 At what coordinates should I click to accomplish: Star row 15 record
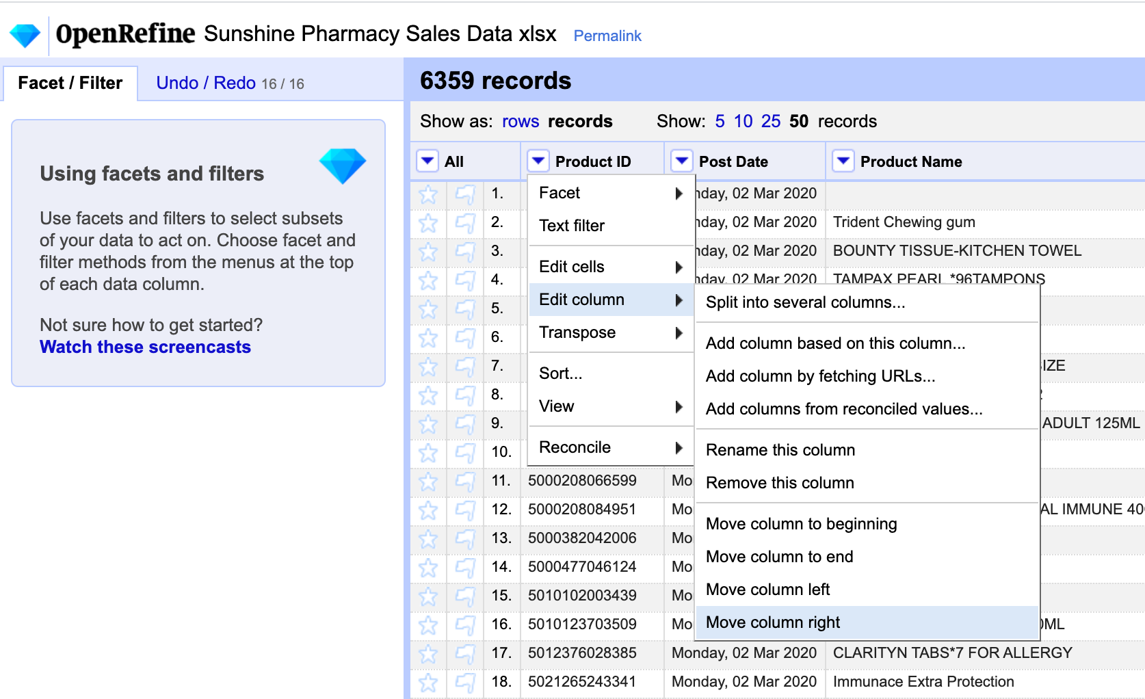[428, 596]
